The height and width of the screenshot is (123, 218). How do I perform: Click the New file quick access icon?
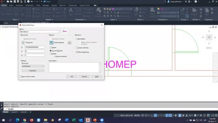tap(8, 1)
